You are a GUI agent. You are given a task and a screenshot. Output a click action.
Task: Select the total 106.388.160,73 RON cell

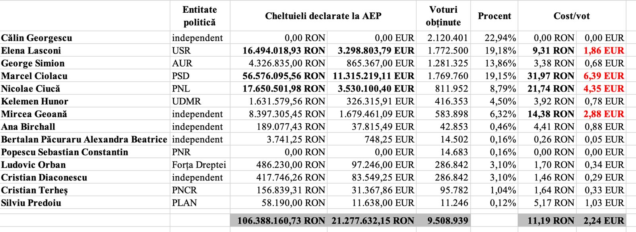click(x=281, y=221)
